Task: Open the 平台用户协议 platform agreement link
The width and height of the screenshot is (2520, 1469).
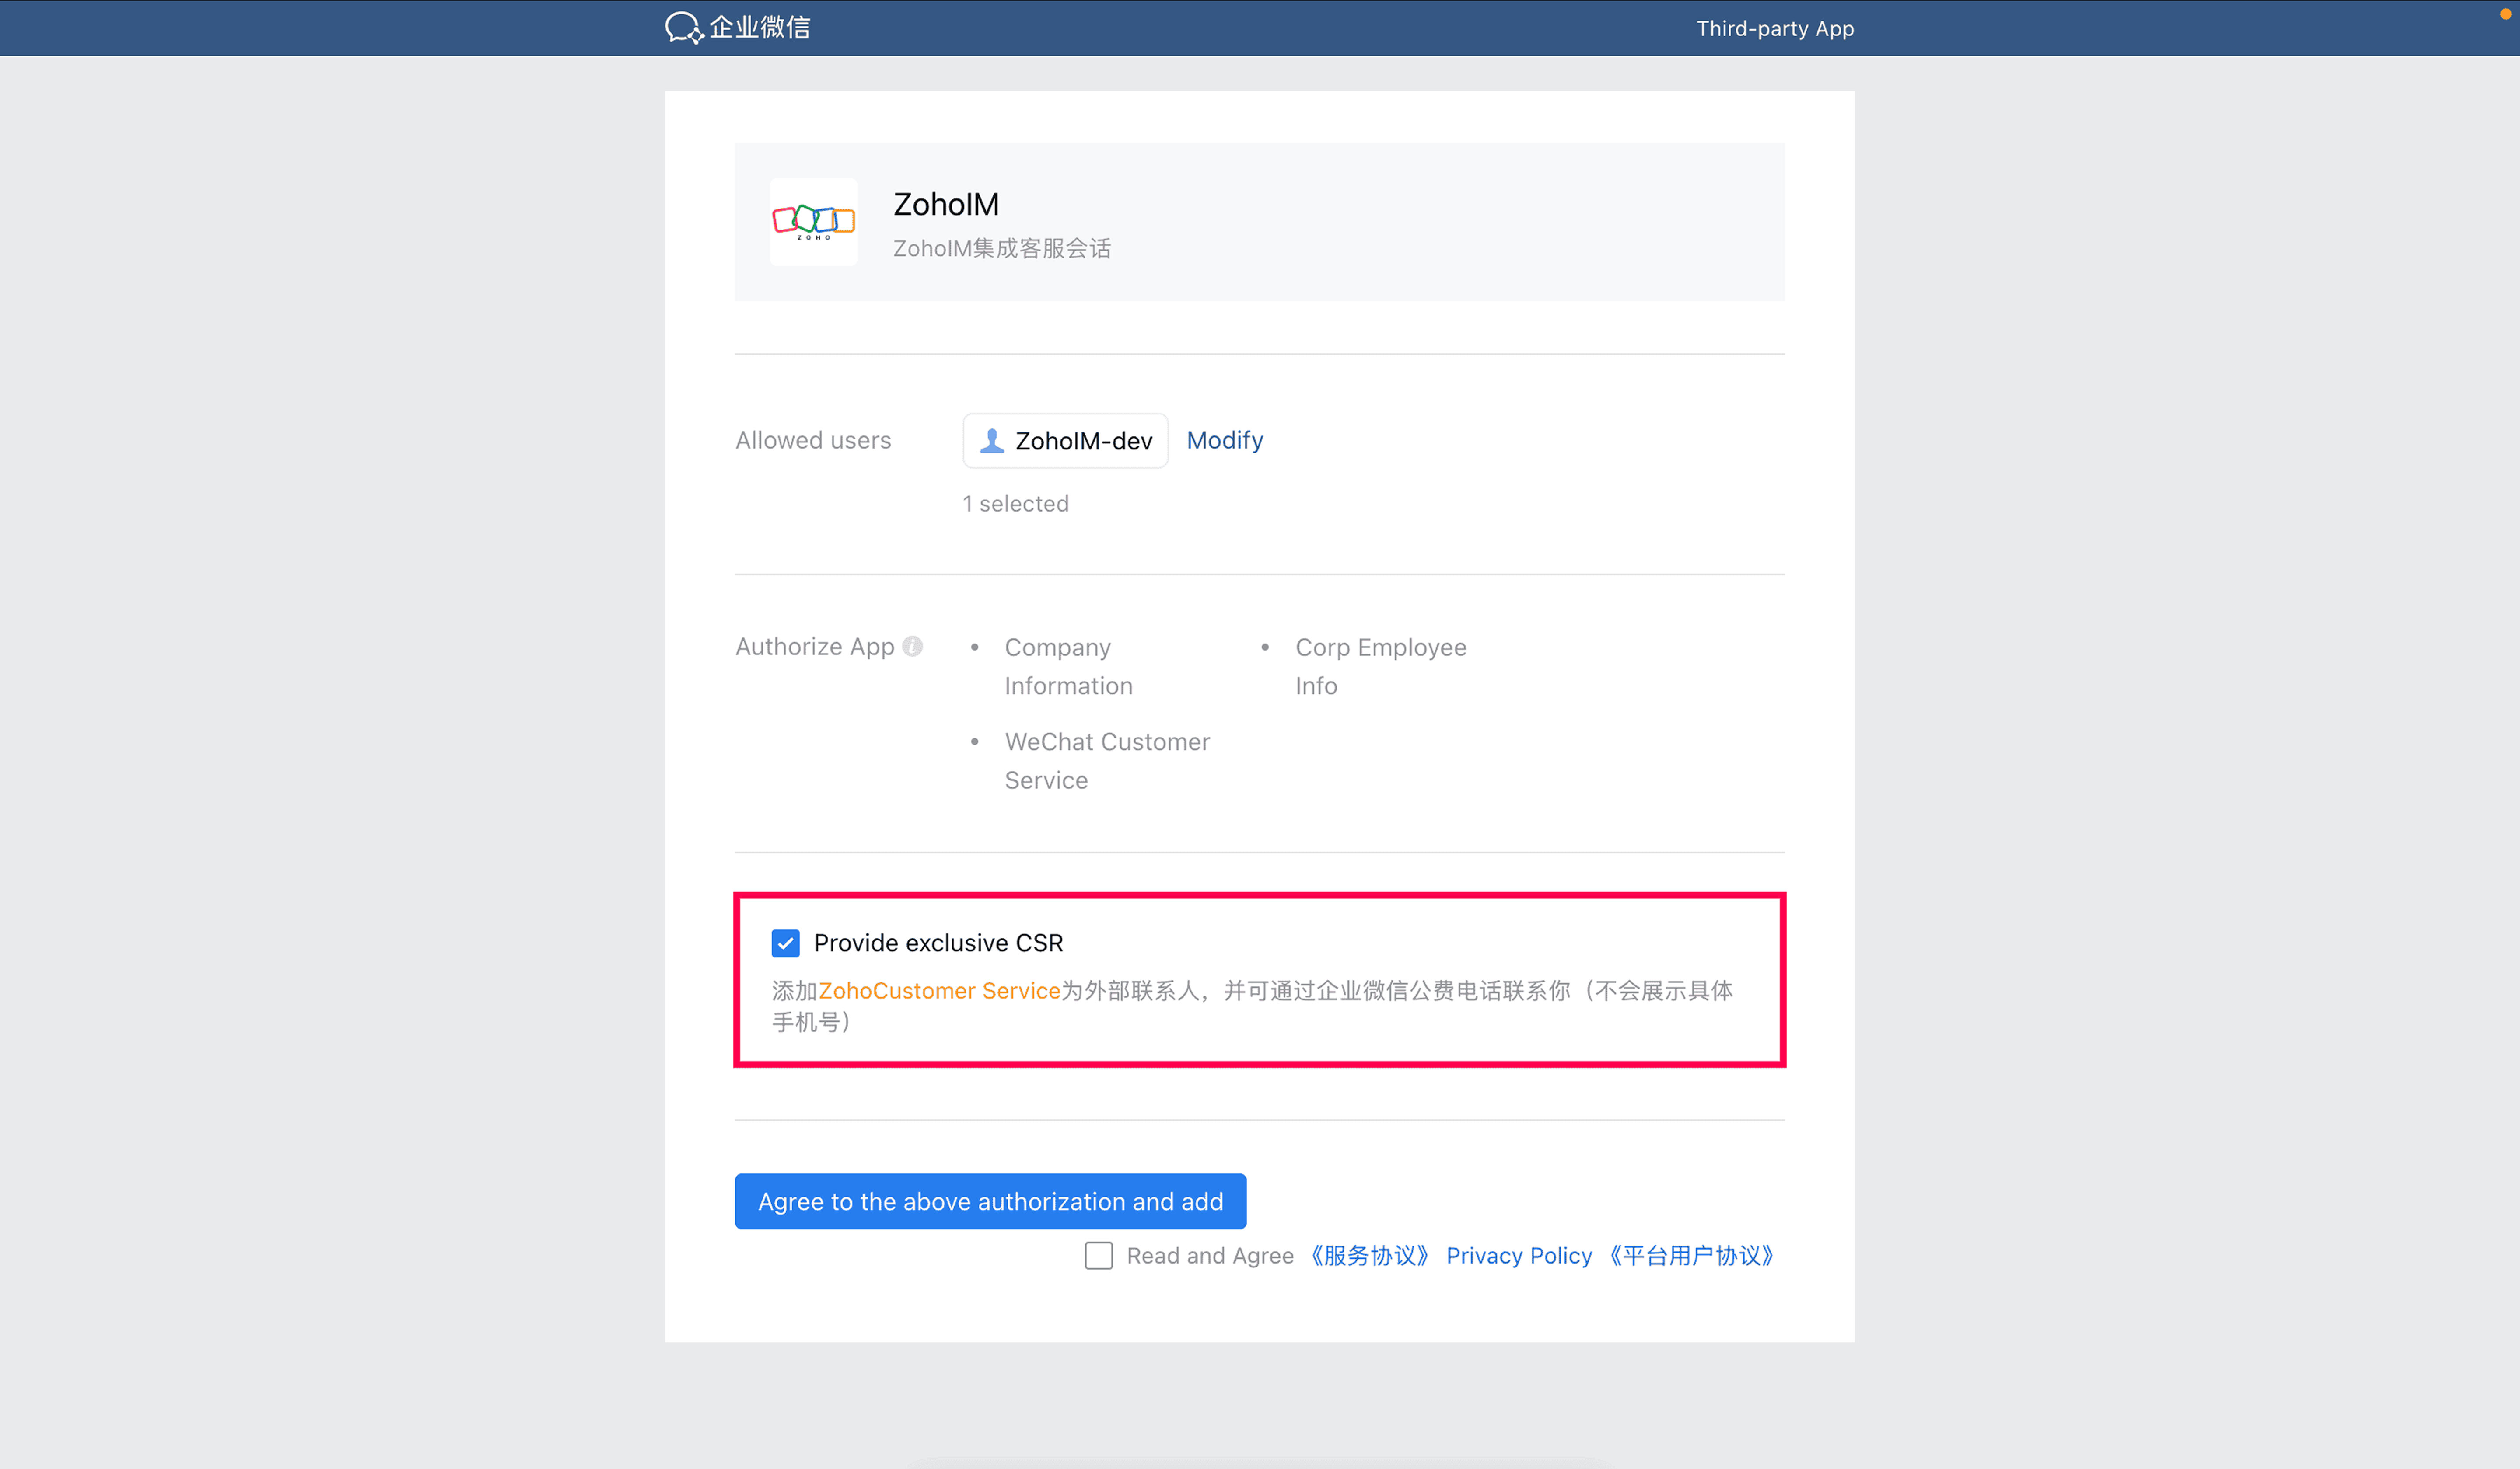Action: [1690, 1255]
